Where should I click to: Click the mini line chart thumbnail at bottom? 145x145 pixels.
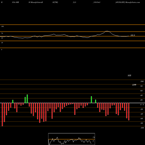click(x=72, y=139)
